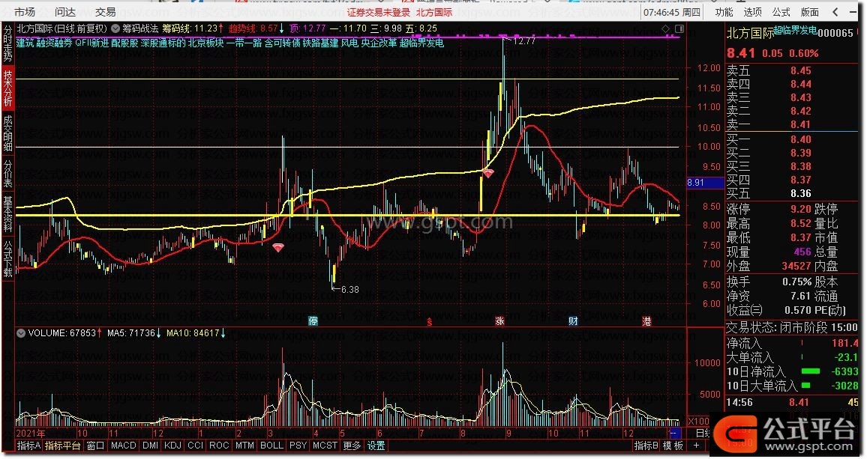Open indicator 设置 settings
867x459 pixels.
pos(376,446)
